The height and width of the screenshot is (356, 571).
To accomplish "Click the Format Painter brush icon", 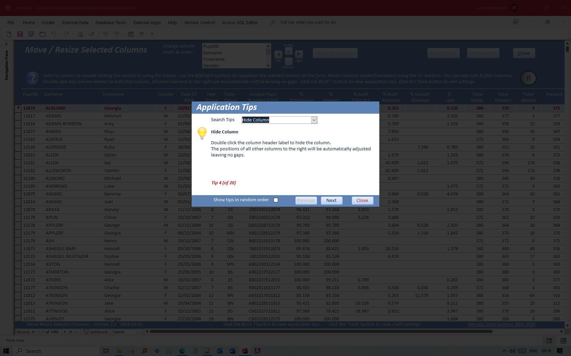I will [92, 34].
